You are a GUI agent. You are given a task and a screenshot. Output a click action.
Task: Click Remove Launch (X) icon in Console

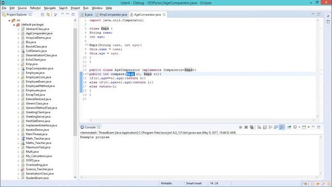tap(246, 127)
